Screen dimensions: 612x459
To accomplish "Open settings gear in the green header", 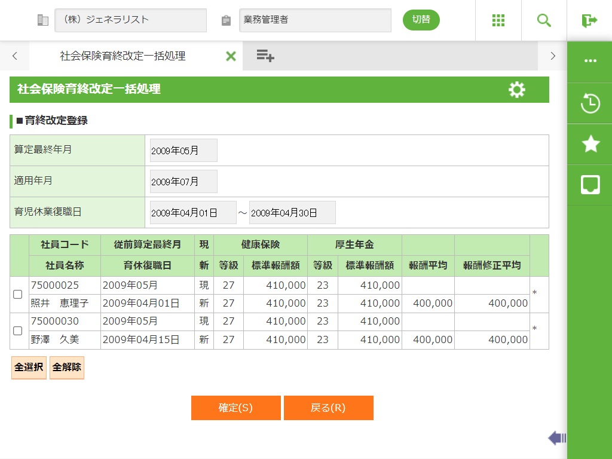I will tap(517, 90).
